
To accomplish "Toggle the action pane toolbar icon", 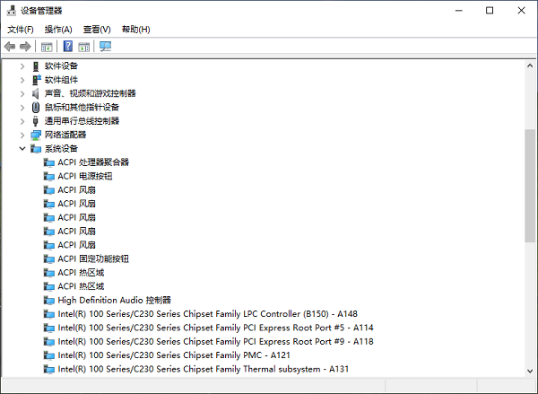I will click(x=83, y=47).
